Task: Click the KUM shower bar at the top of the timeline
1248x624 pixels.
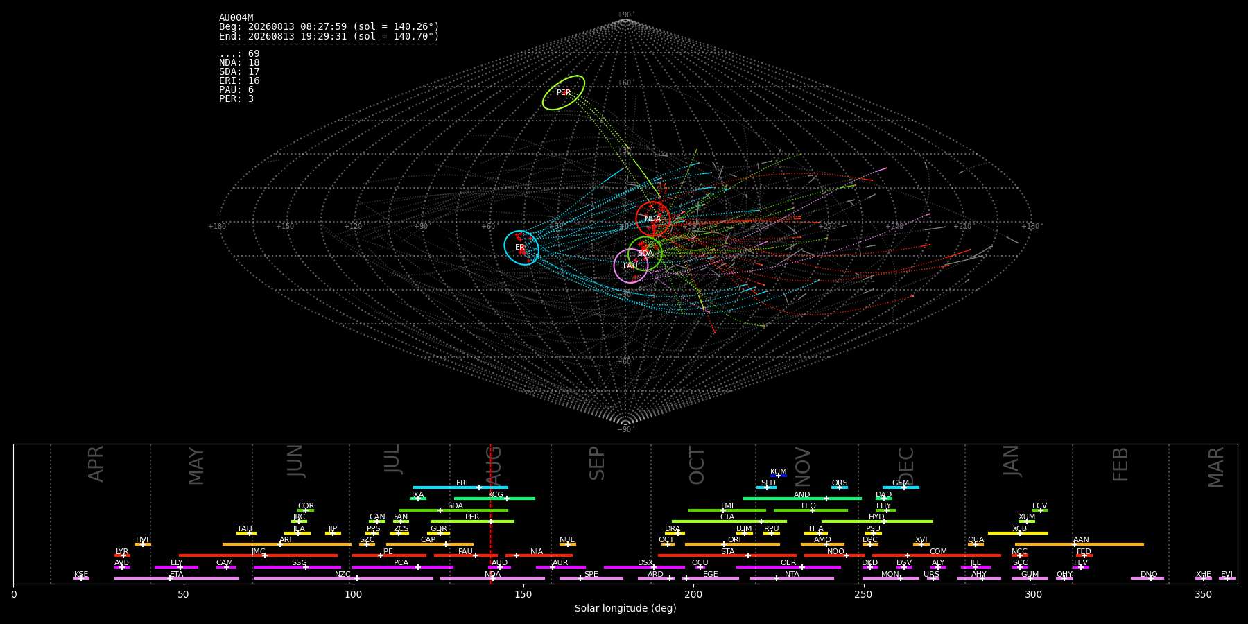Action: [x=779, y=476]
